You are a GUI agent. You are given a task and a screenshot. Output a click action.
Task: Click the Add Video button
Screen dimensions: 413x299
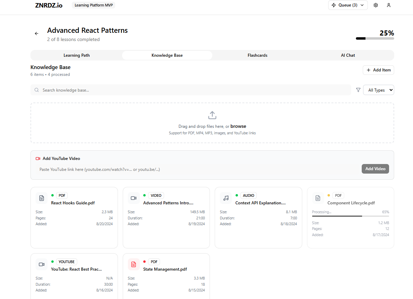(375, 169)
